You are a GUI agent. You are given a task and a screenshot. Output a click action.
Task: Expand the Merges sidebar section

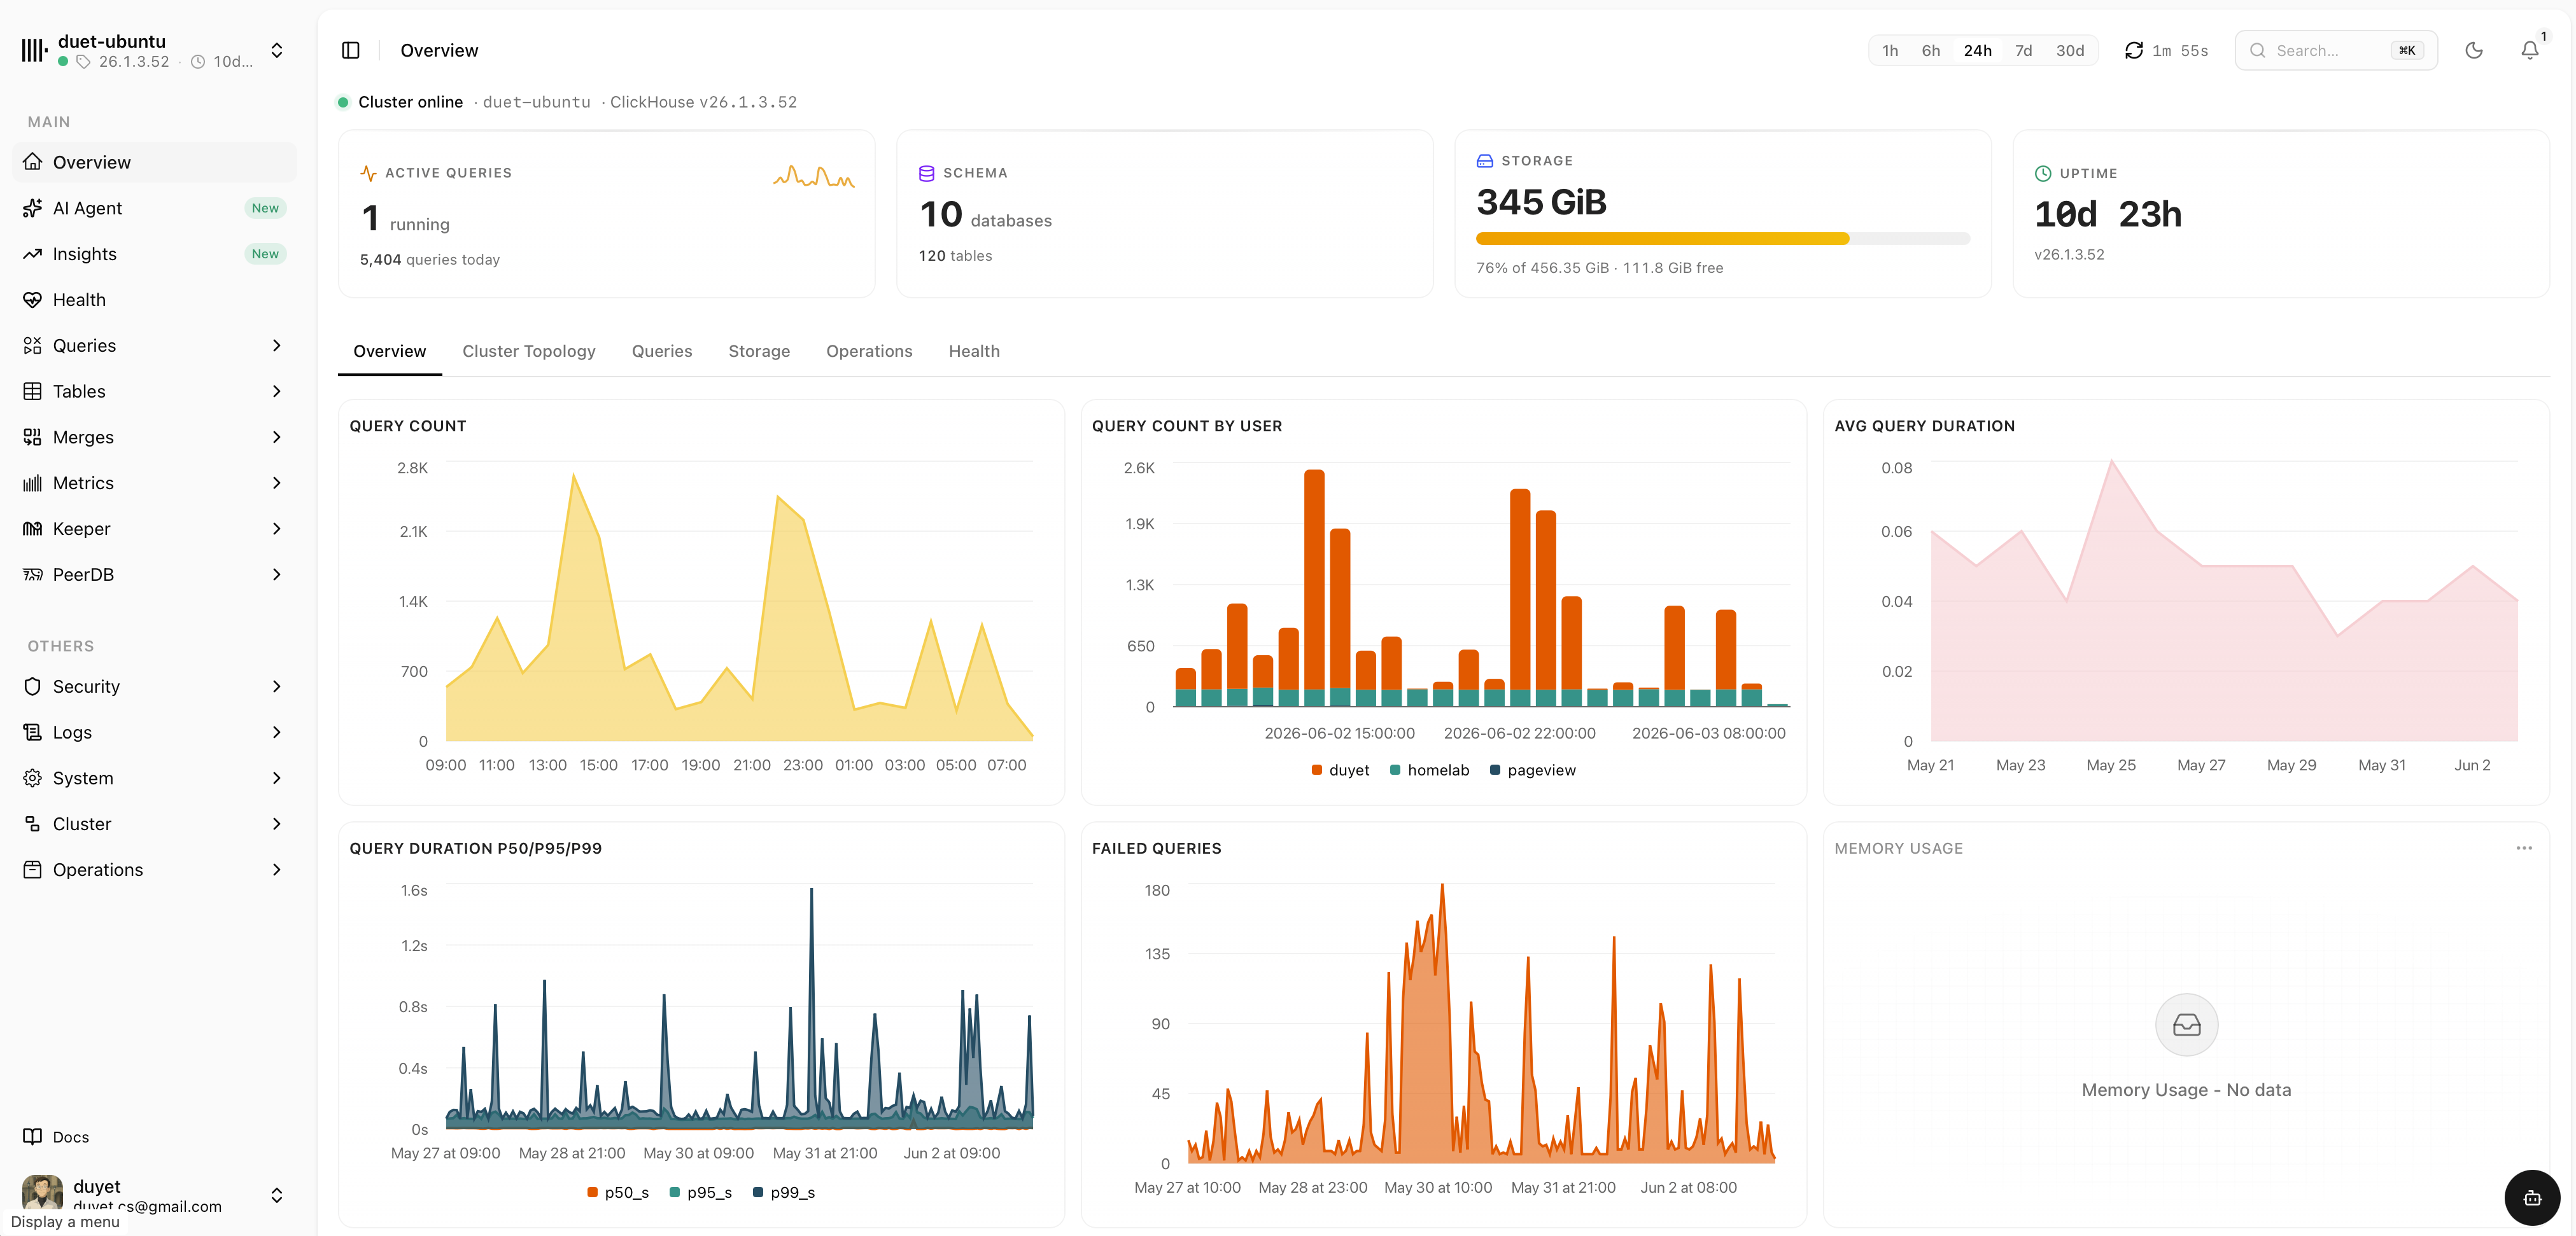click(x=277, y=438)
